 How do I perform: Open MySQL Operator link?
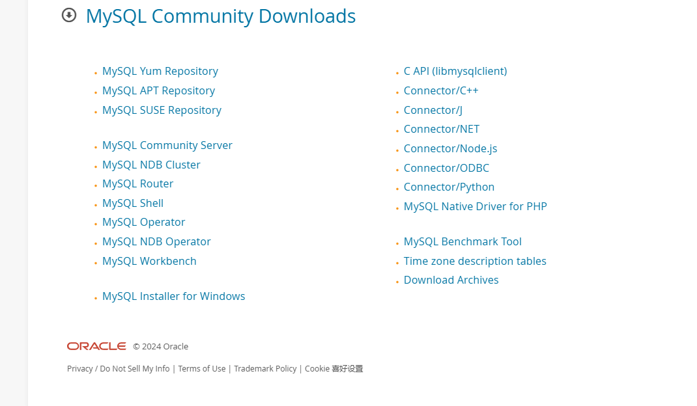click(x=143, y=222)
